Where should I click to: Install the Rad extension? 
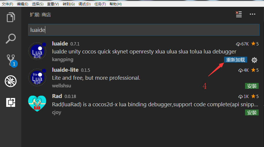[252, 112]
